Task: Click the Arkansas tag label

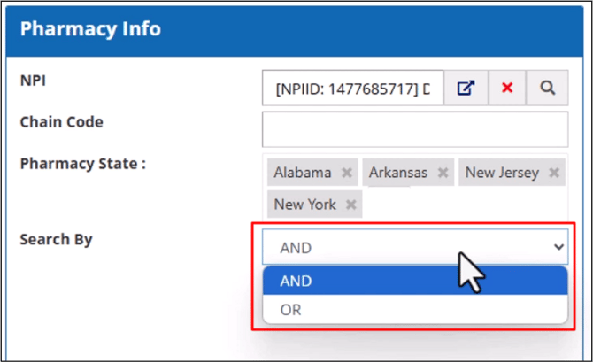Action: click(x=398, y=173)
